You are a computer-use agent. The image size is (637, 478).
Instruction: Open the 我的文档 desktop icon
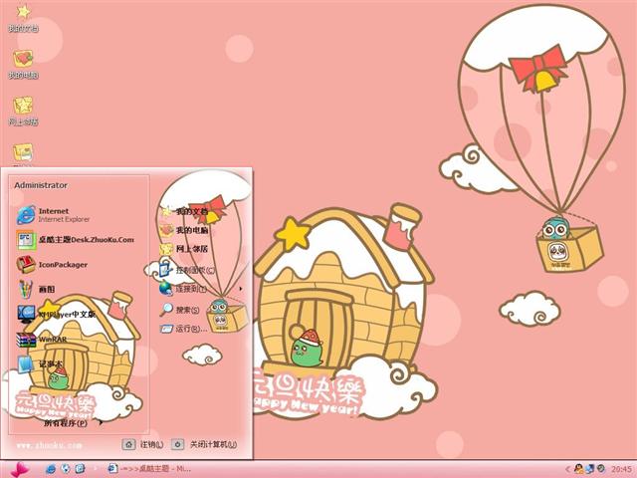pos(23,18)
